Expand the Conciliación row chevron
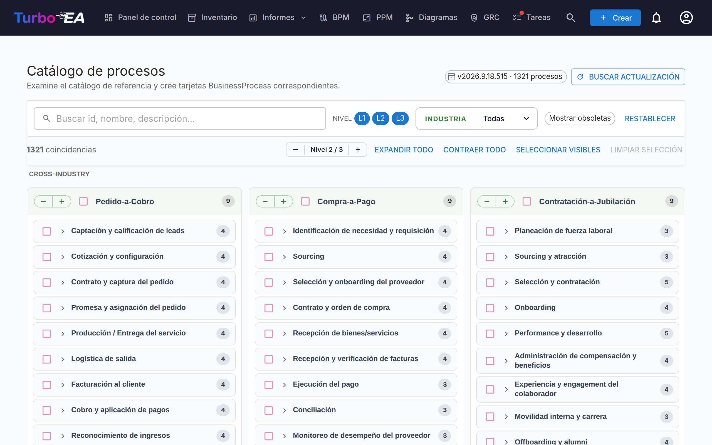 (x=284, y=410)
